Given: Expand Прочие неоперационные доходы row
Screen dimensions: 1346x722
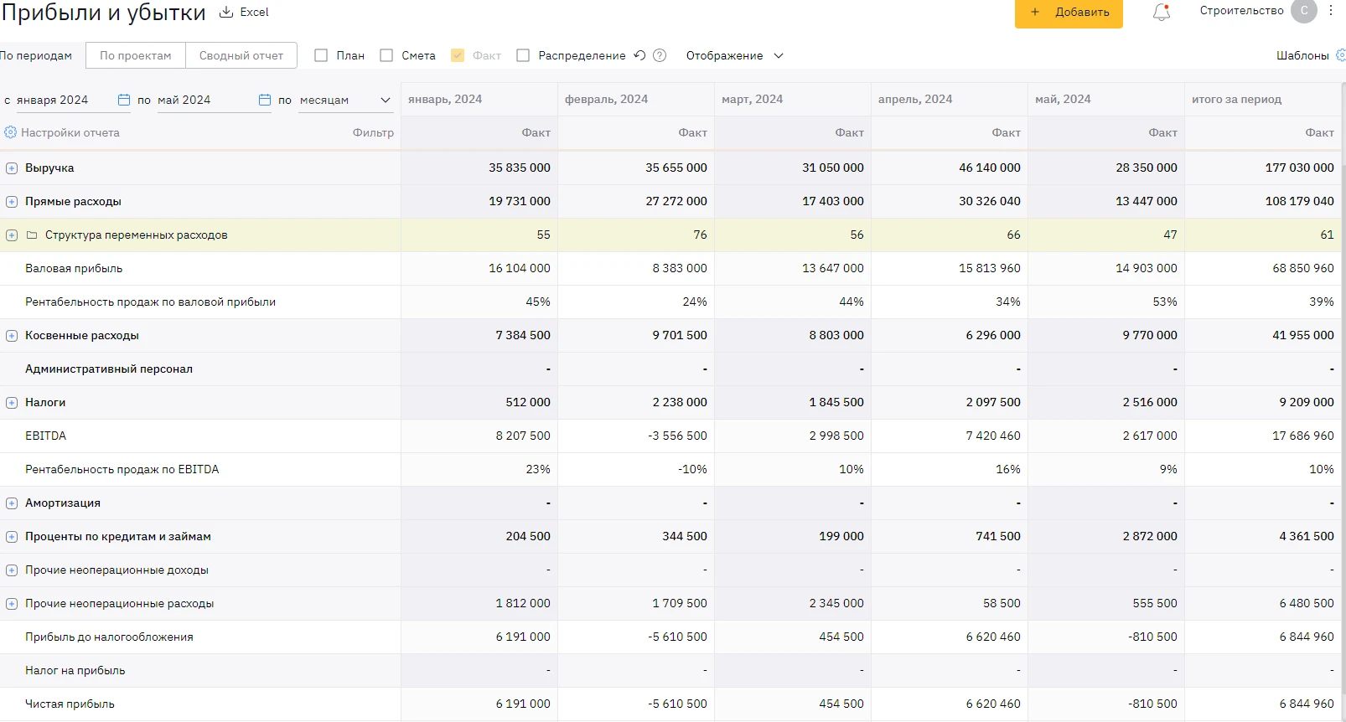Looking at the screenshot, I should [12, 570].
